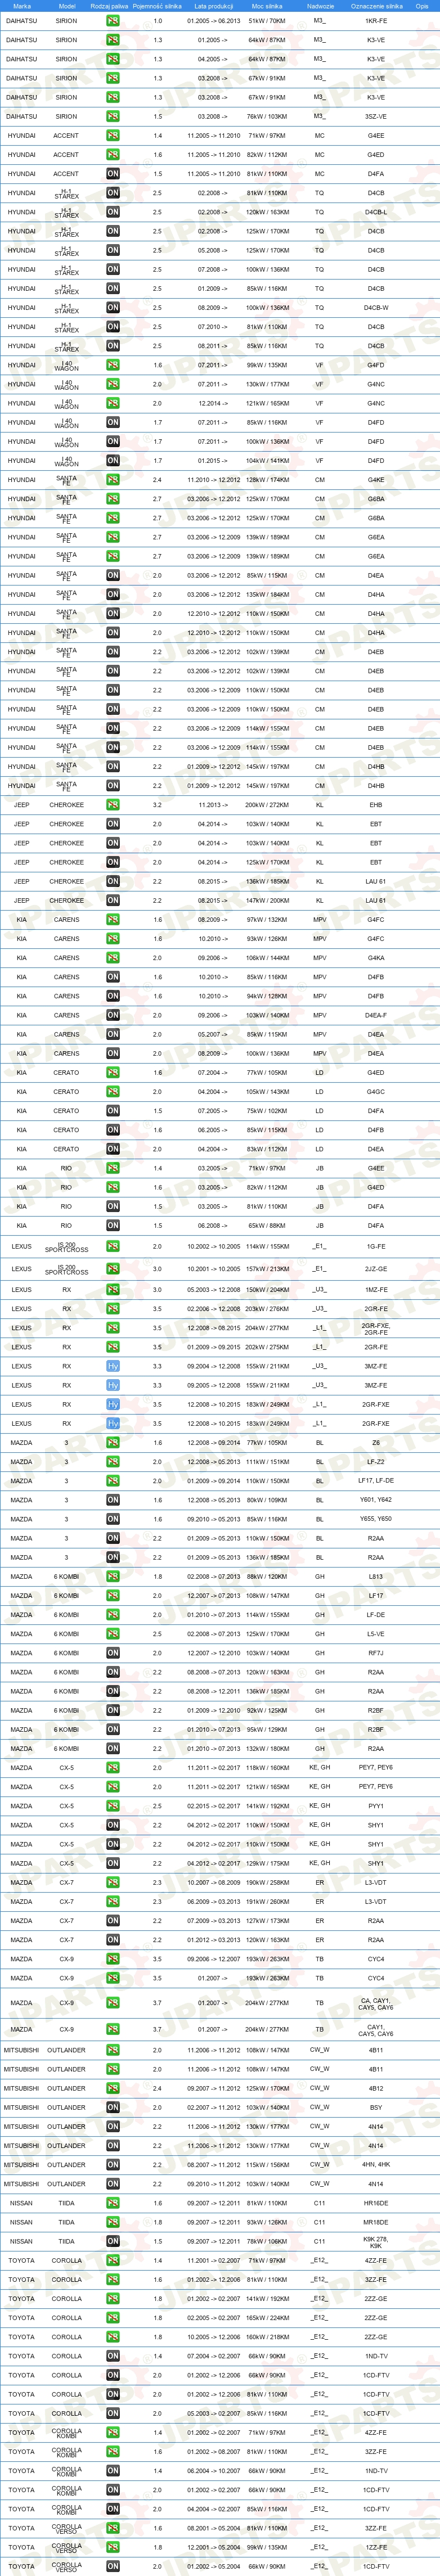Click hybrid Hy icon in RX 09.2004 row
The width and height of the screenshot is (440, 2576).
113,1366
